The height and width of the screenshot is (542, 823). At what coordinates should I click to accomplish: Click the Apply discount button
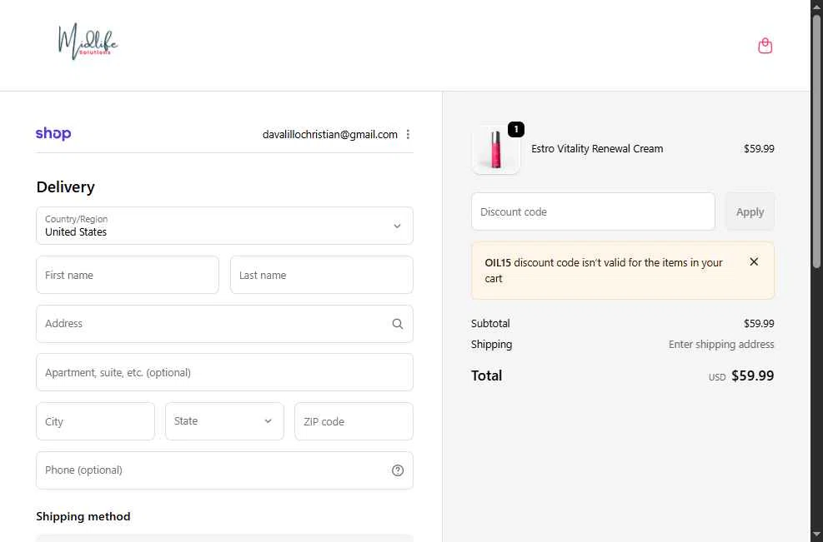click(x=750, y=211)
